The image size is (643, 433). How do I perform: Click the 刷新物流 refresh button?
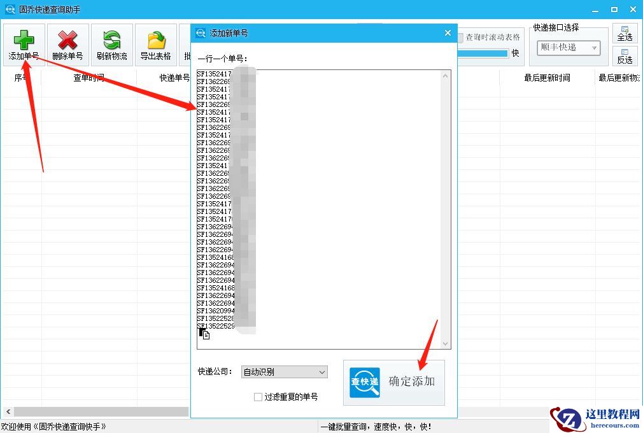click(x=112, y=45)
